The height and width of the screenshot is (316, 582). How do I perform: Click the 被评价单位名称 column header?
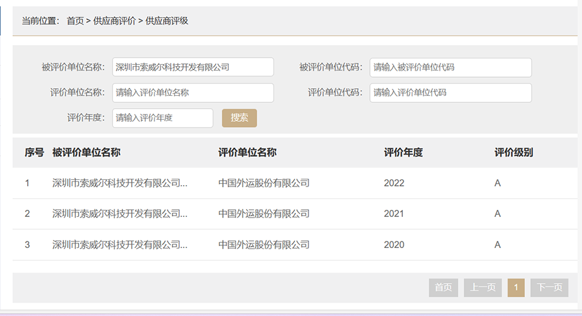tap(86, 153)
